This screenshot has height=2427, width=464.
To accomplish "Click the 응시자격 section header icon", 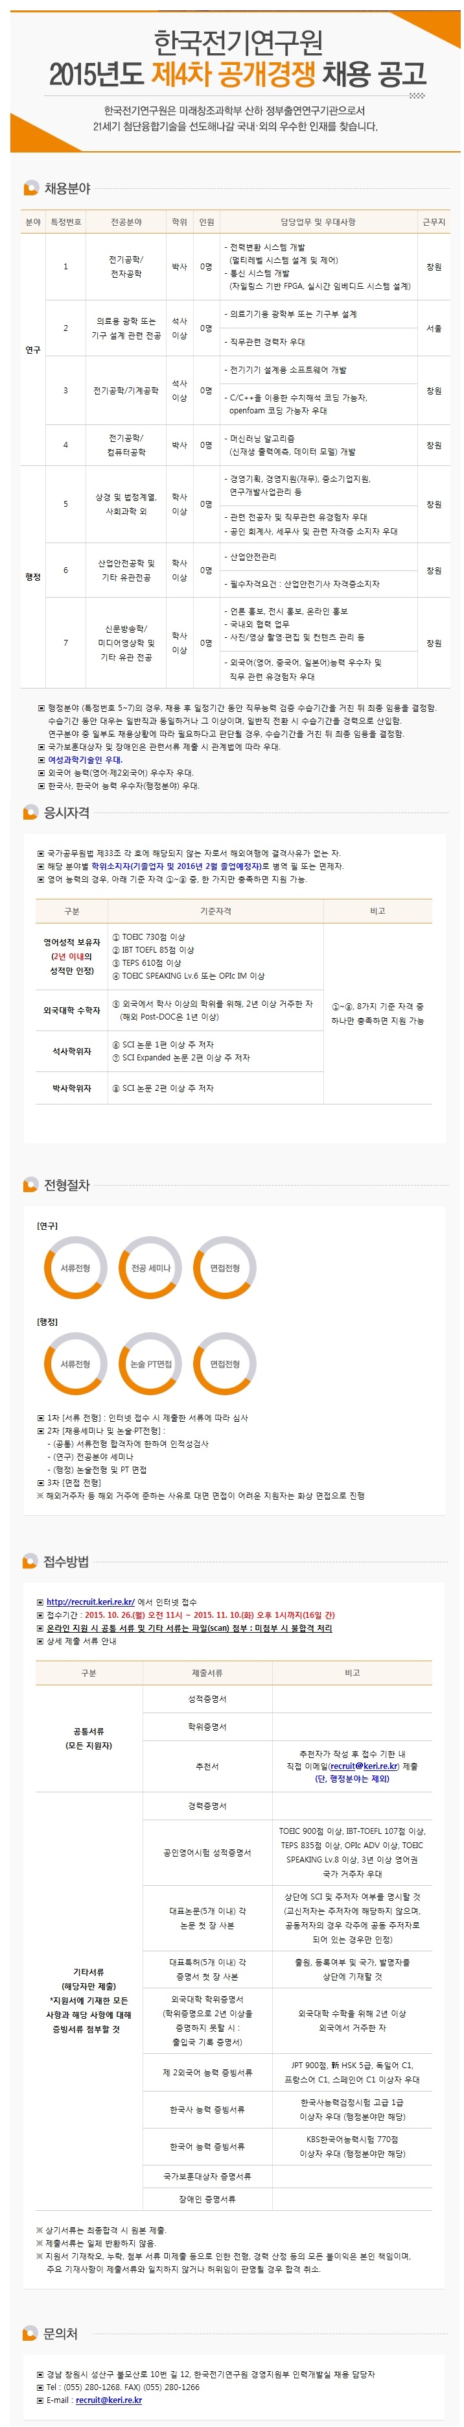I will [31, 812].
